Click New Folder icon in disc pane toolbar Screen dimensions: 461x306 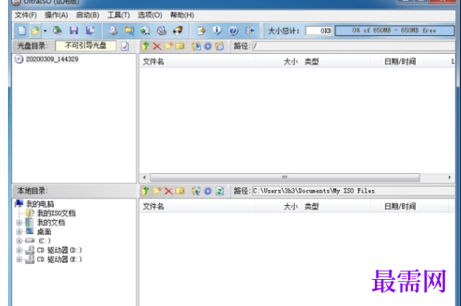point(169,46)
